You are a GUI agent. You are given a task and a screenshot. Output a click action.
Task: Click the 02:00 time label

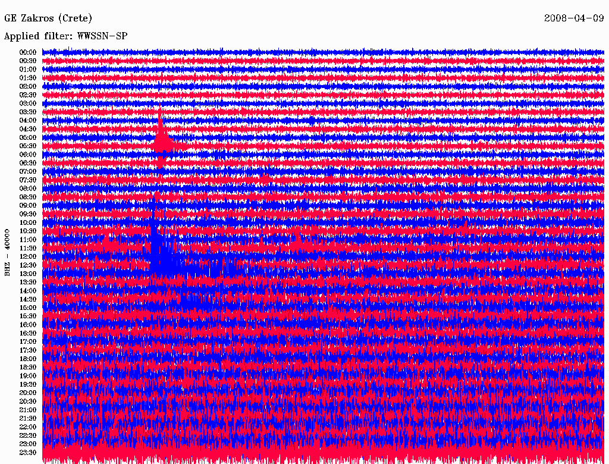click(x=28, y=86)
